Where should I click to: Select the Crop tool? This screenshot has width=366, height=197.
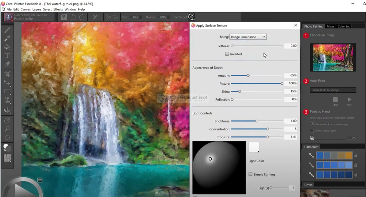click(x=7, y=74)
